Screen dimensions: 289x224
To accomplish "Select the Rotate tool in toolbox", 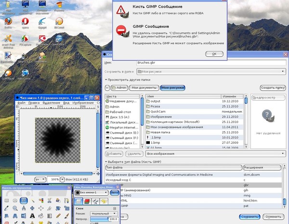I will pos(58,208).
